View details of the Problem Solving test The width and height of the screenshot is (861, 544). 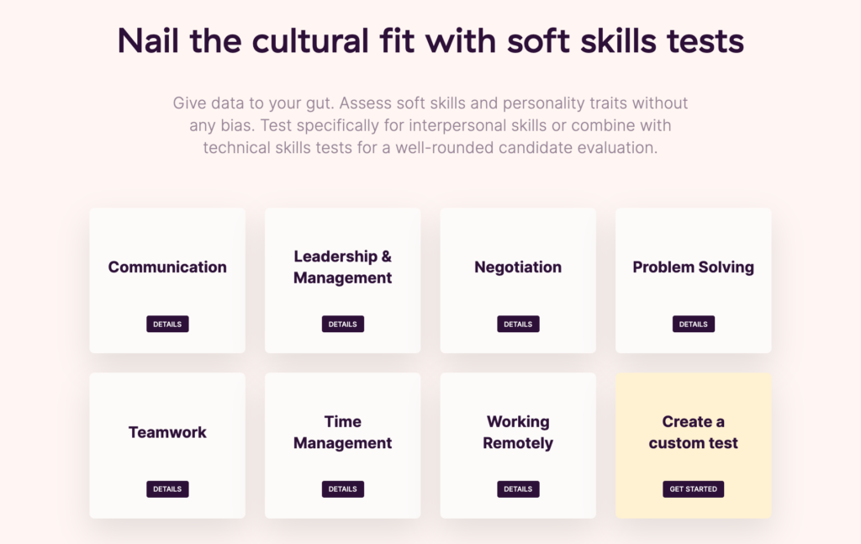click(x=693, y=324)
